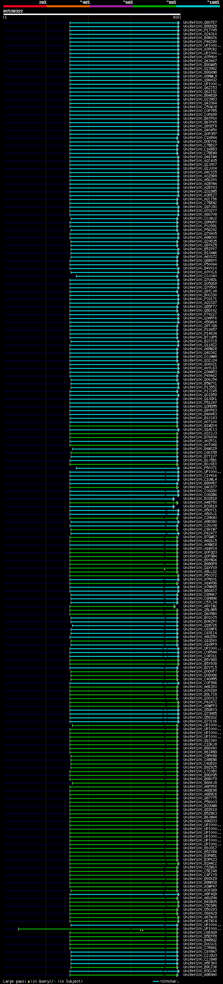Click the cyan alignment bar for UniRef100_Q8GTE7
Image resolution: width=223 pixels, height=984 pixels.
pos(124,23)
